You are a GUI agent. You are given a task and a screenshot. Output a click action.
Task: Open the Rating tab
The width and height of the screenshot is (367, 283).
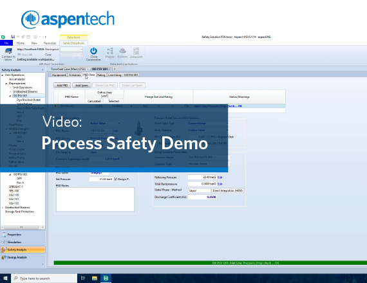[x=101, y=75]
